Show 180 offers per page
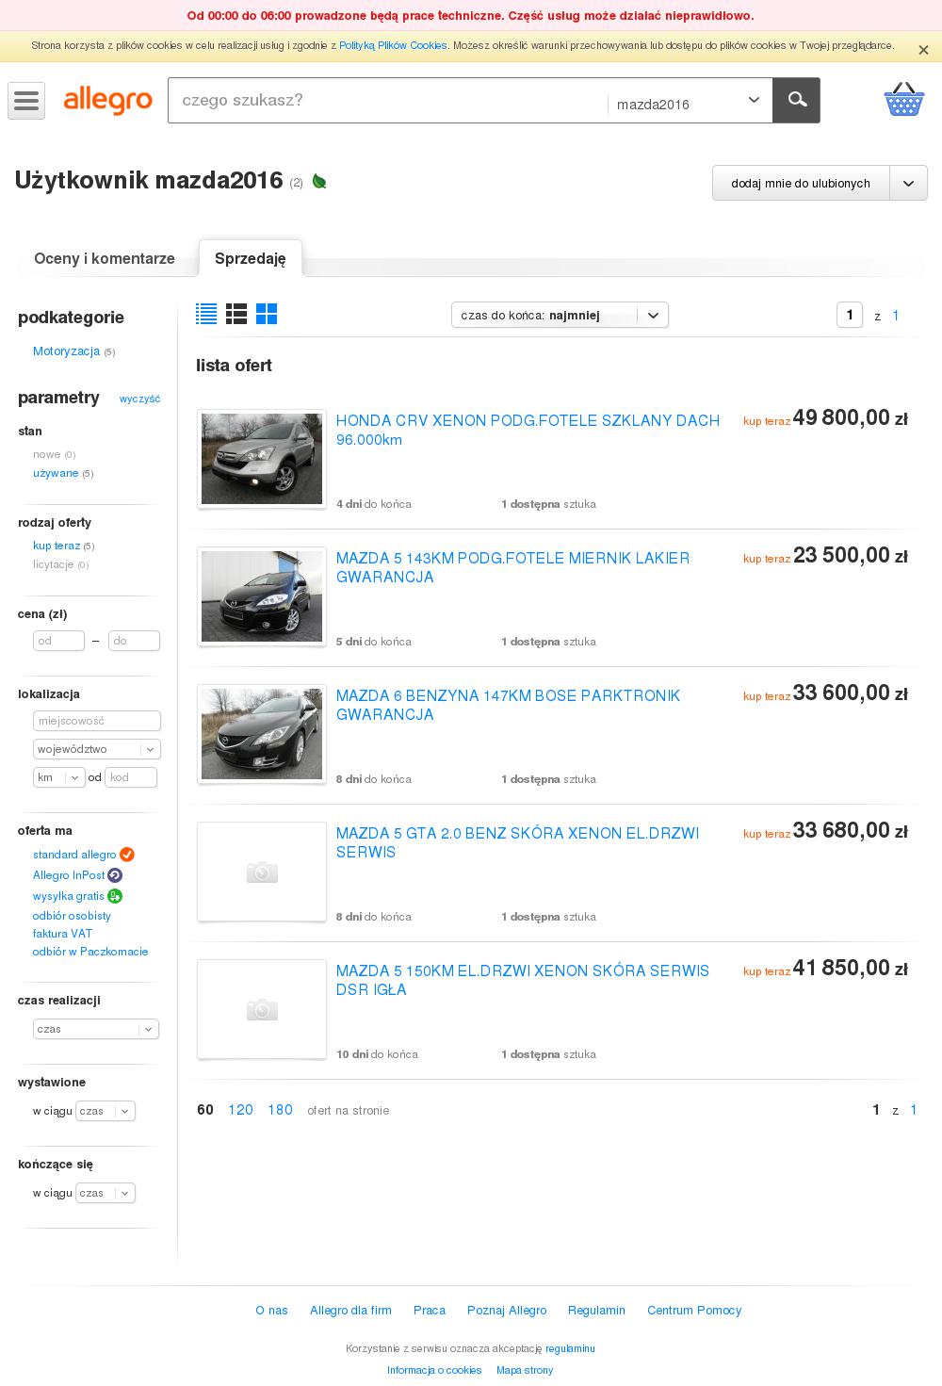Screen dimensions: 942x1386 coord(280,1110)
